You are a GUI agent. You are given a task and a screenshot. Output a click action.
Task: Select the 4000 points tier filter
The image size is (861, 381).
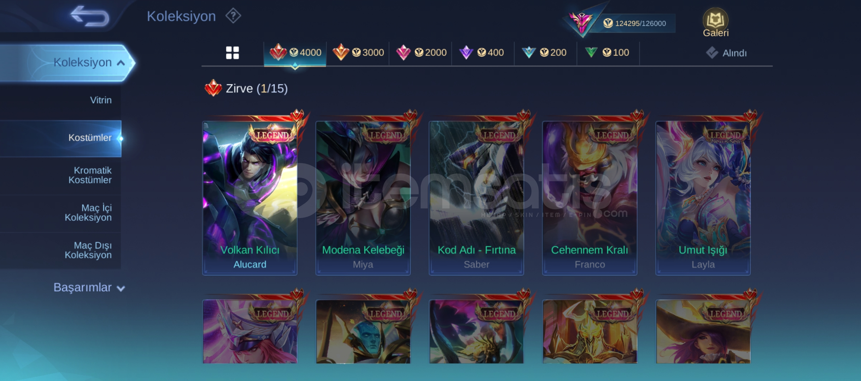point(295,53)
